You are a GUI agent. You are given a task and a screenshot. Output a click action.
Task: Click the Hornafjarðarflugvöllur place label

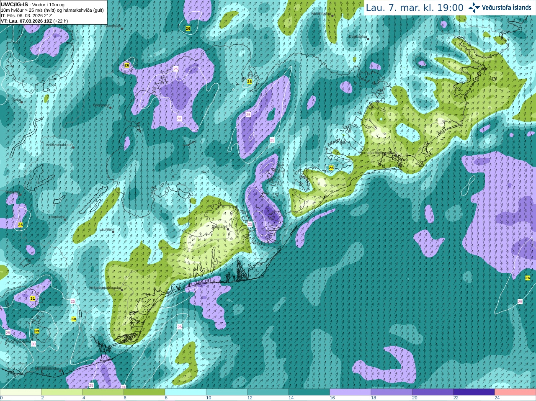coord(377,153)
